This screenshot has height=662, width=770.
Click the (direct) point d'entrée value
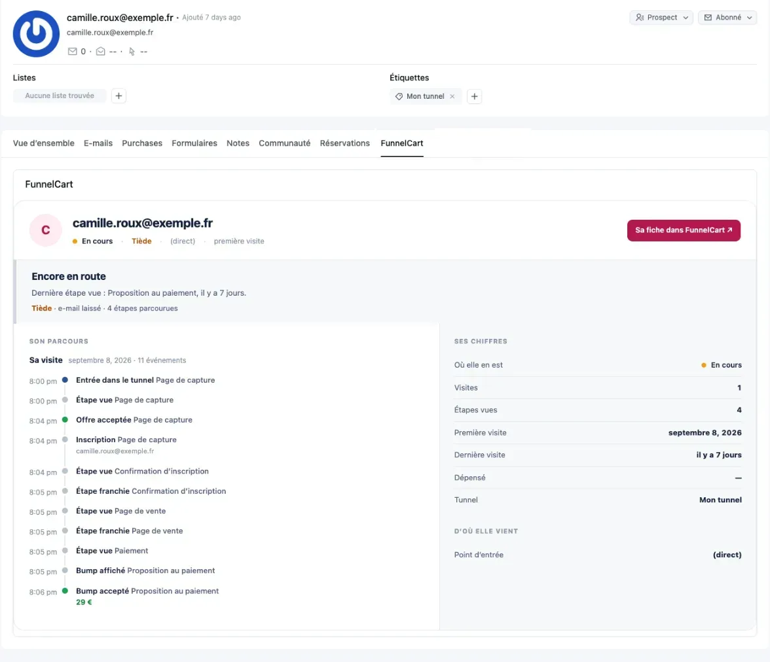click(x=727, y=555)
